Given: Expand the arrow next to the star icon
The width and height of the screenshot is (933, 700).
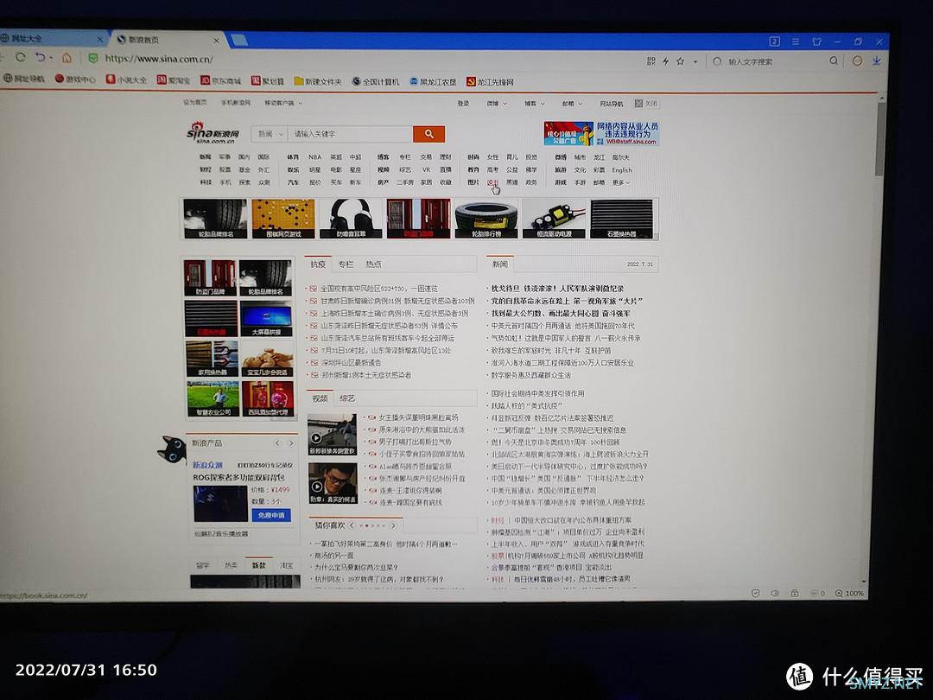Looking at the screenshot, I should pyautogui.click(x=695, y=61).
